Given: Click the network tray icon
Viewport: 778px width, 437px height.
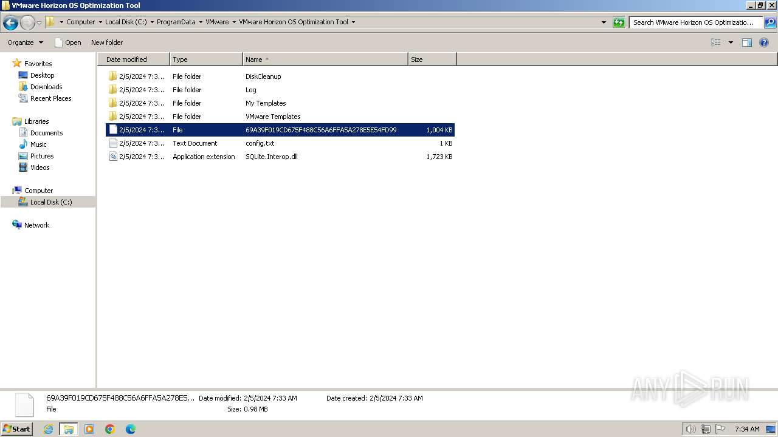Looking at the screenshot, I should (x=706, y=429).
